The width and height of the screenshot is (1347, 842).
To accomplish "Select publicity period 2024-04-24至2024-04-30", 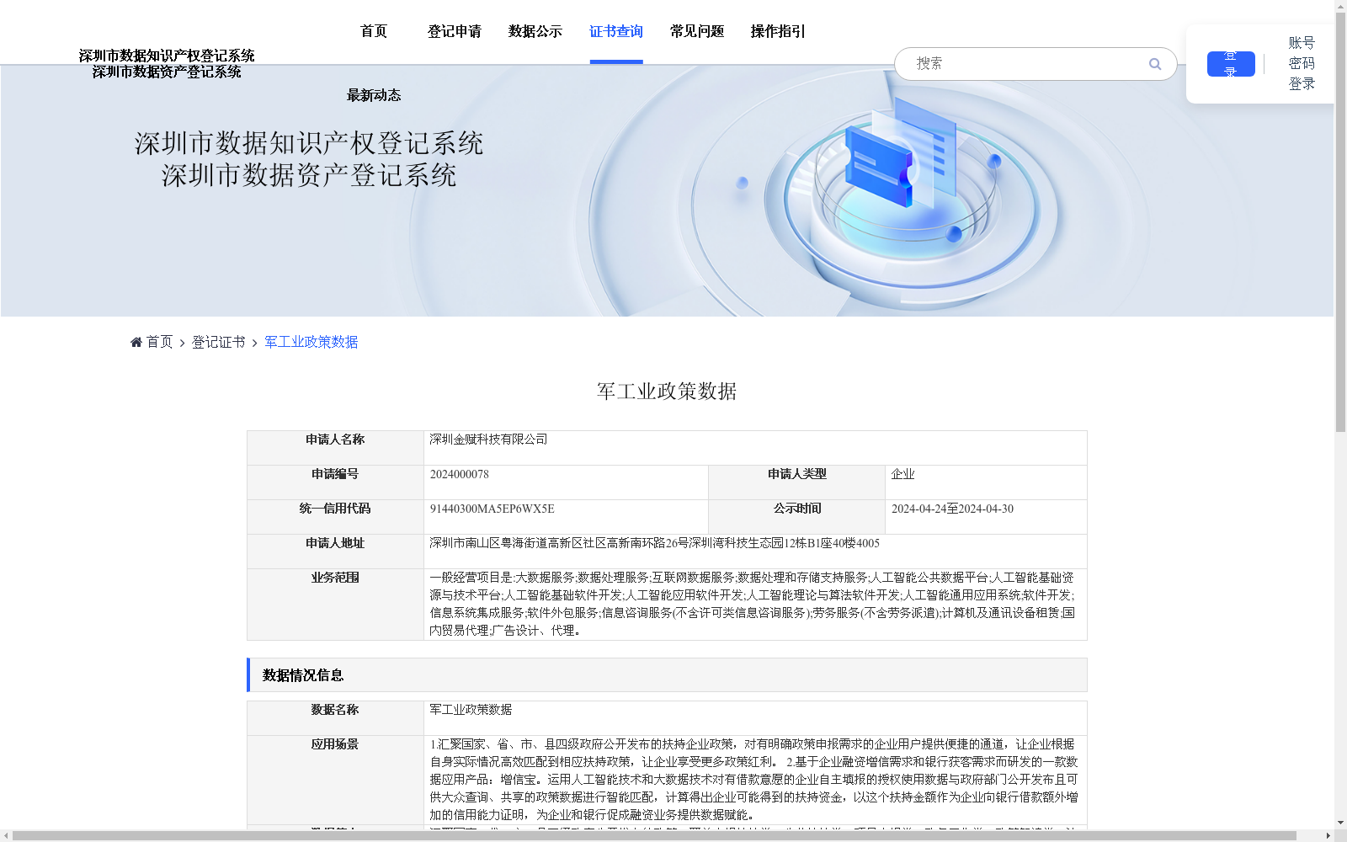I will pyautogui.click(x=952, y=509).
